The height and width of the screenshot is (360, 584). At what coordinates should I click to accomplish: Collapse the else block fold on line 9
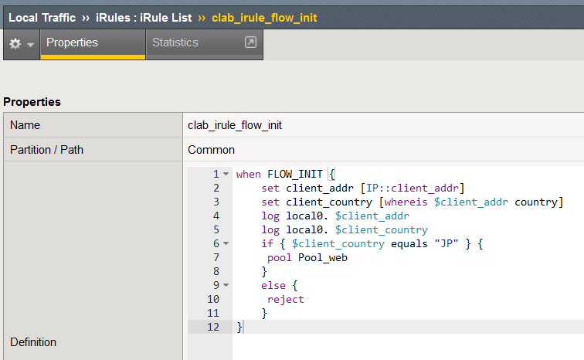[226, 285]
